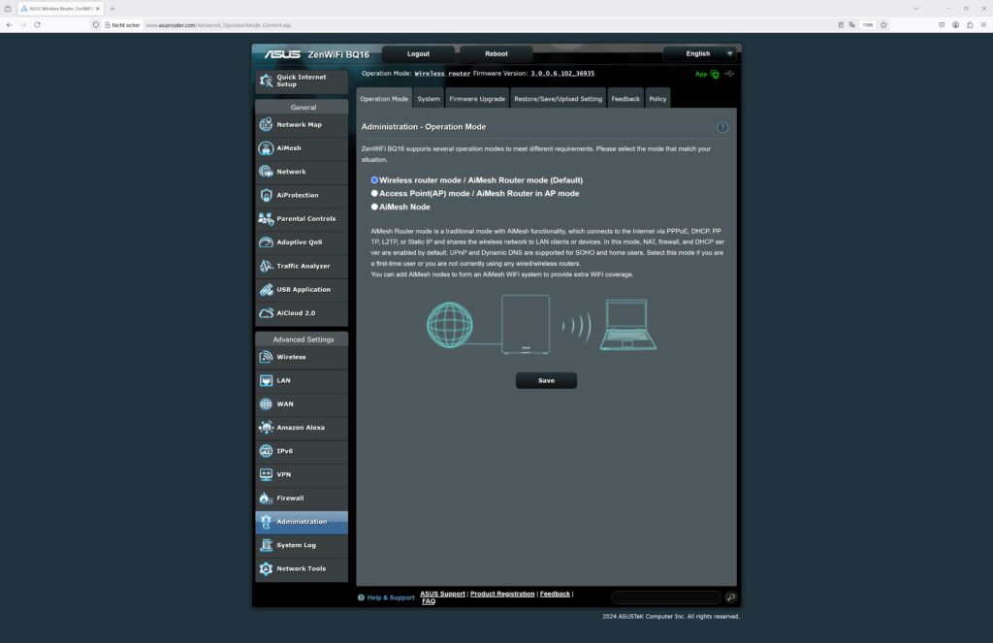Open Quick Internet Setup wizard
The height and width of the screenshot is (643, 993).
coord(302,80)
